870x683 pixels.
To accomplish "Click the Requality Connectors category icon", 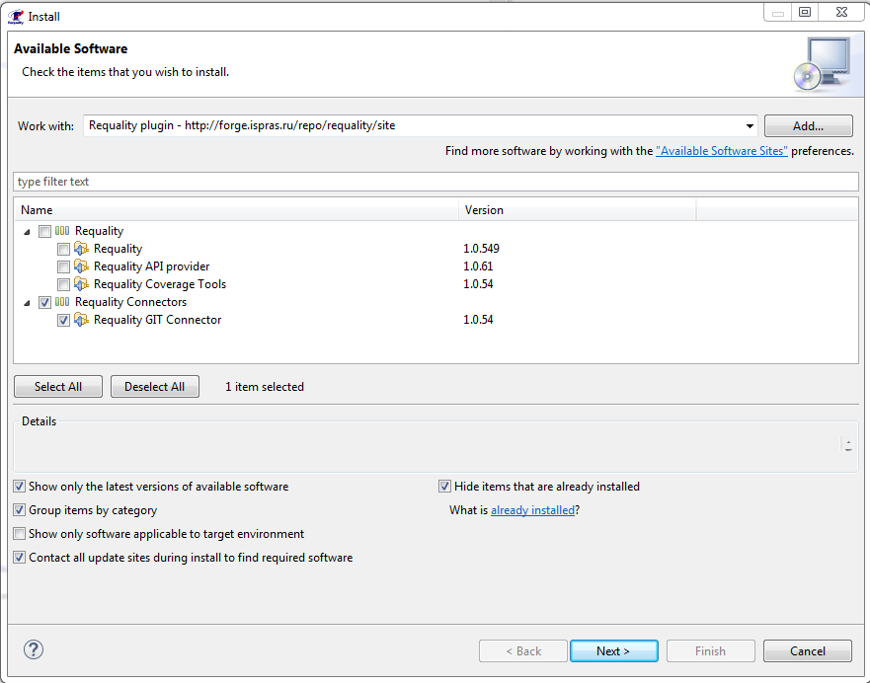I will pos(62,302).
